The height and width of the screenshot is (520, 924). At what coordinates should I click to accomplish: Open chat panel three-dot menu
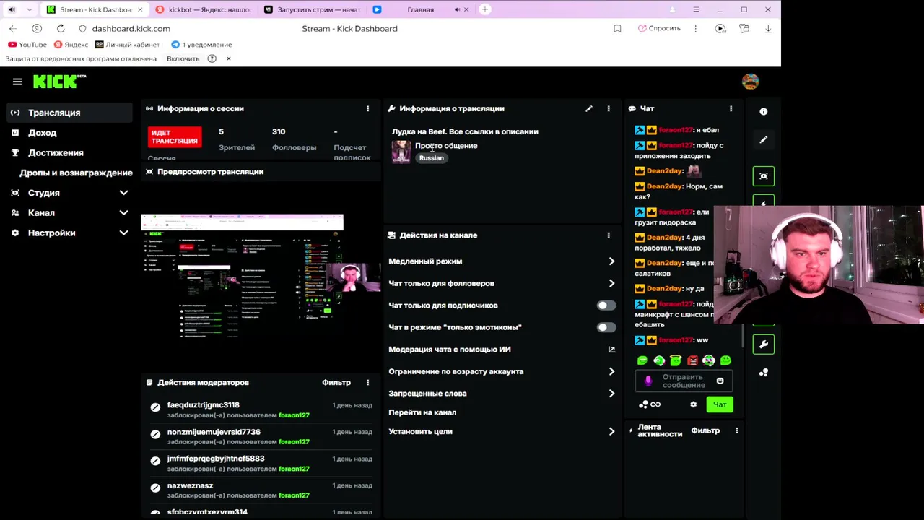click(x=731, y=109)
